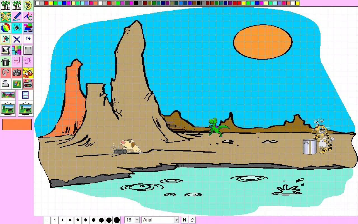Pick the leftmost white swatch in palette
The image size is (358, 224).
[37, 3]
